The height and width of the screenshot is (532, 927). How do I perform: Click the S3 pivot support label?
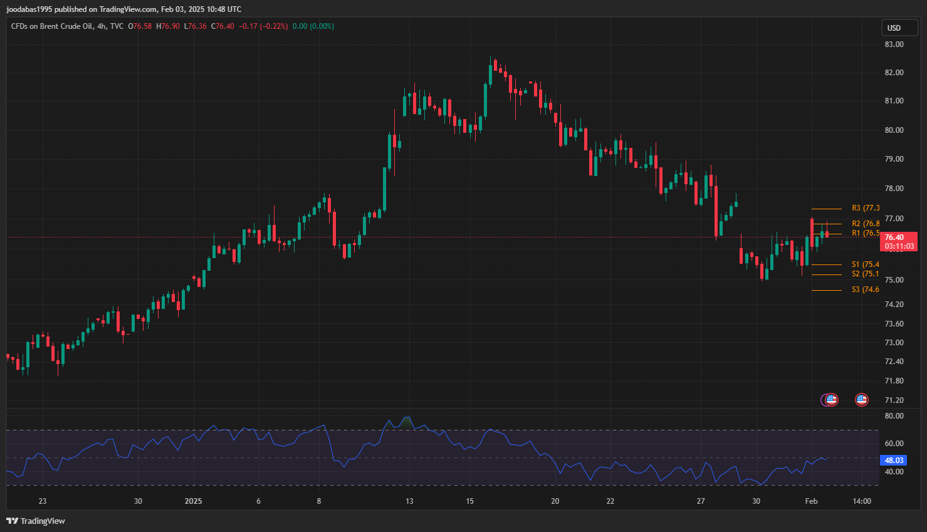click(866, 289)
